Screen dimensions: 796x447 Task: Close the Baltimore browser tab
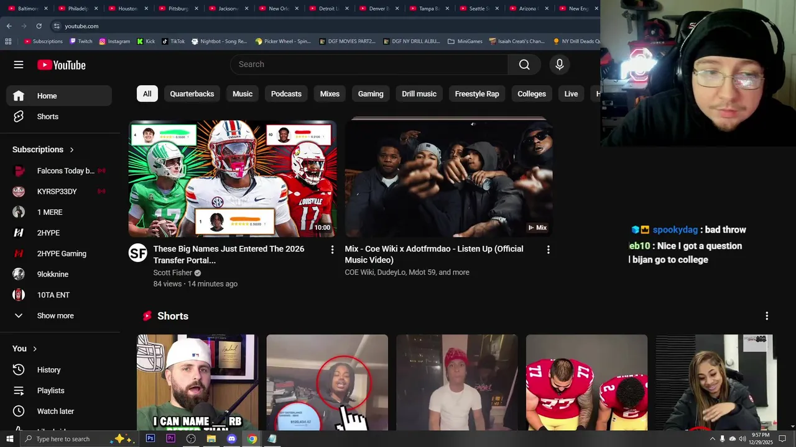point(46,9)
